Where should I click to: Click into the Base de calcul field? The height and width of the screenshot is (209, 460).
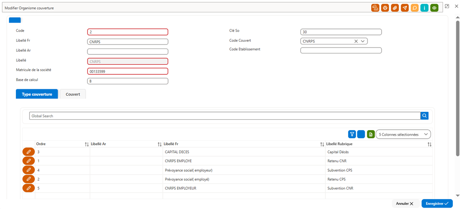[x=128, y=81]
